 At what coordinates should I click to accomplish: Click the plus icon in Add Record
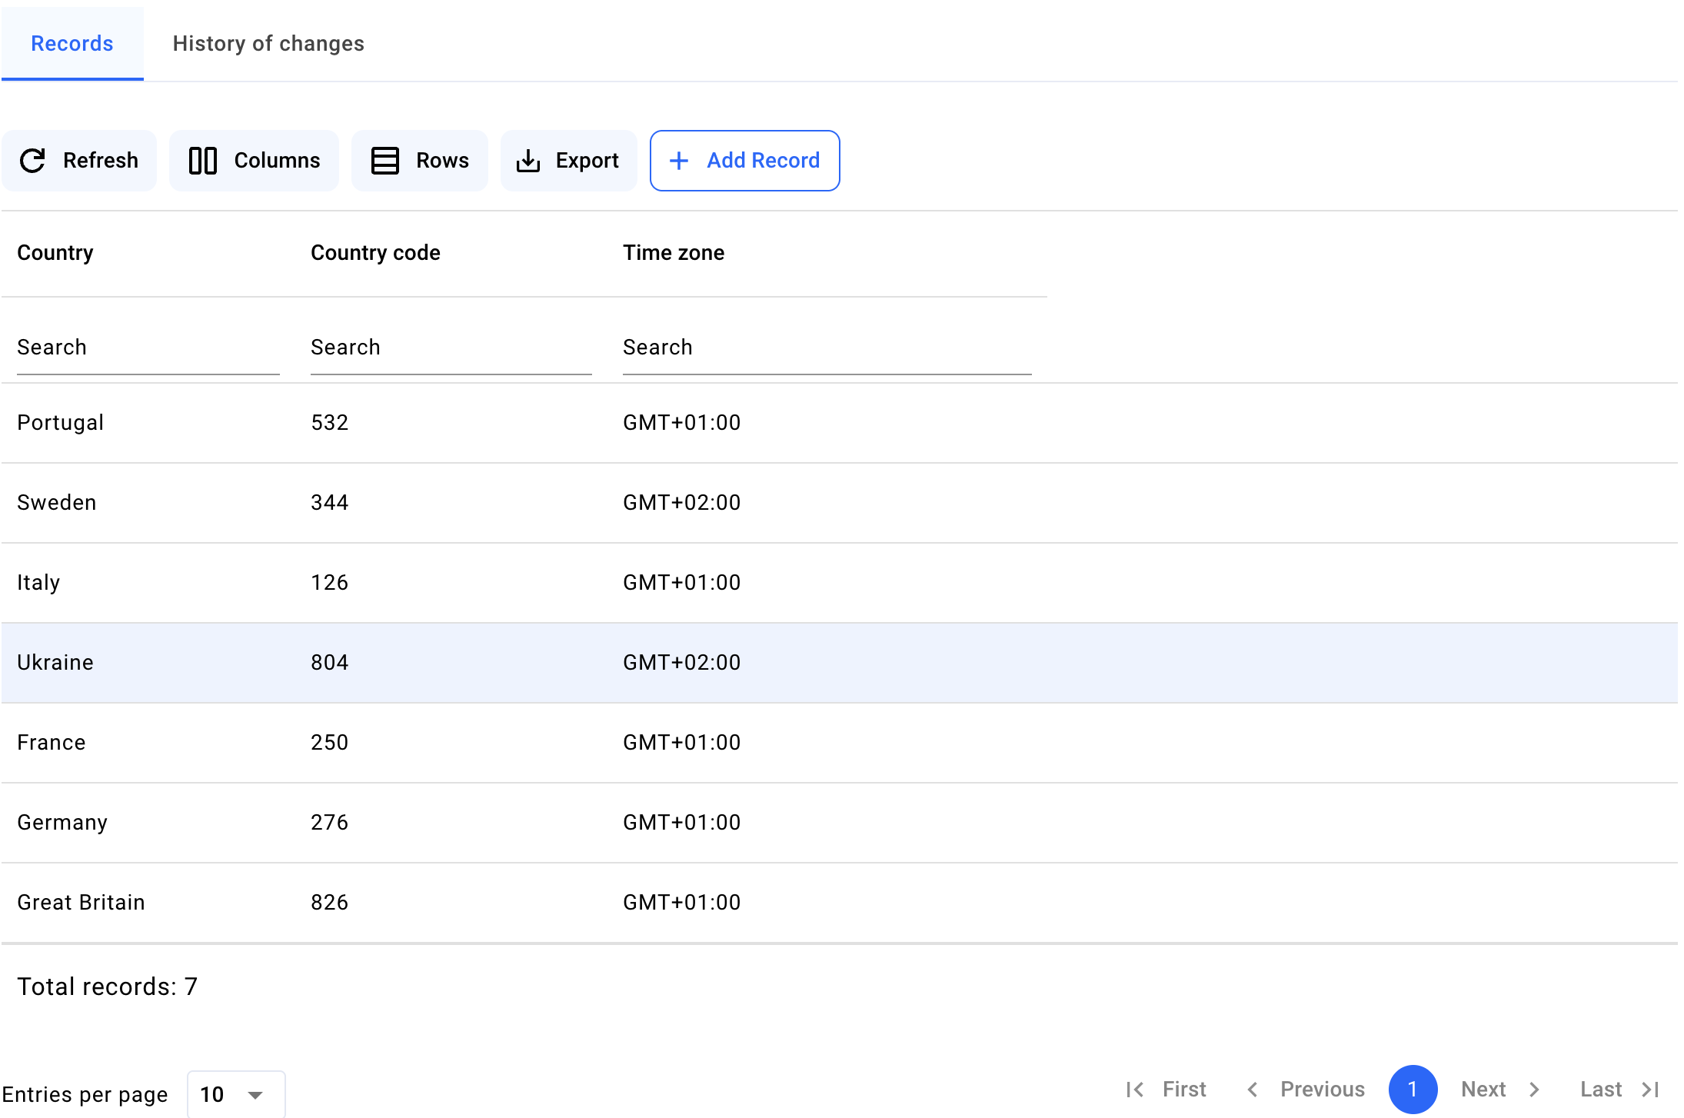(679, 161)
